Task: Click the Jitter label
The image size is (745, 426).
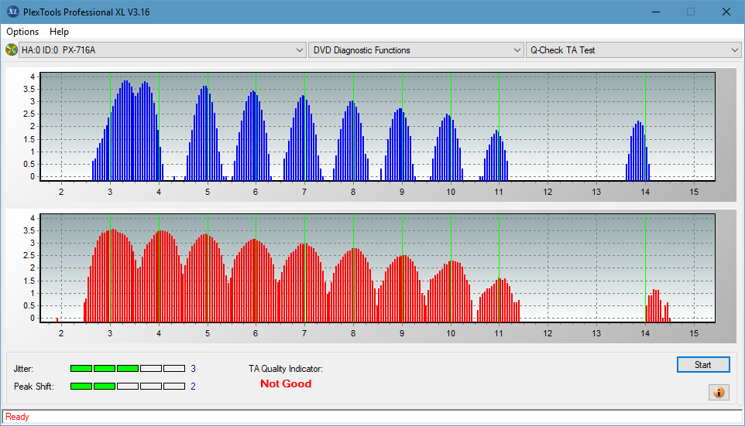Action: tap(23, 369)
